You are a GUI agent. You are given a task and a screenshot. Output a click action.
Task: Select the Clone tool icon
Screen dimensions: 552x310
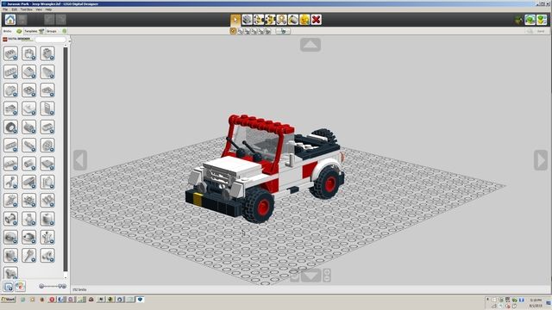(248, 20)
